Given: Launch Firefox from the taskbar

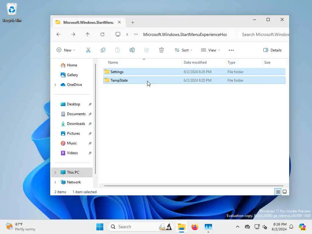Looking at the screenshot, I should [195, 227].
